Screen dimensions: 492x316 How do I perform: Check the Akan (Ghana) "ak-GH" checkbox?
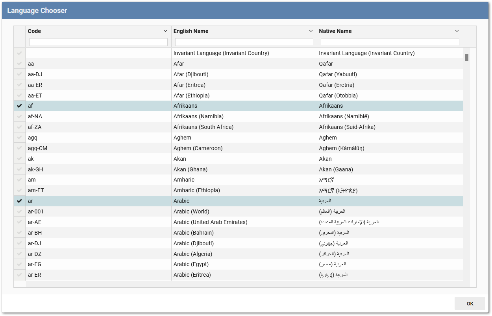click(19, 169)
